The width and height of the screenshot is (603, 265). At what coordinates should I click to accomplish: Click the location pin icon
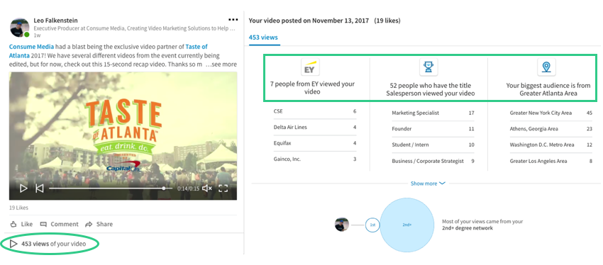(546, 67)
